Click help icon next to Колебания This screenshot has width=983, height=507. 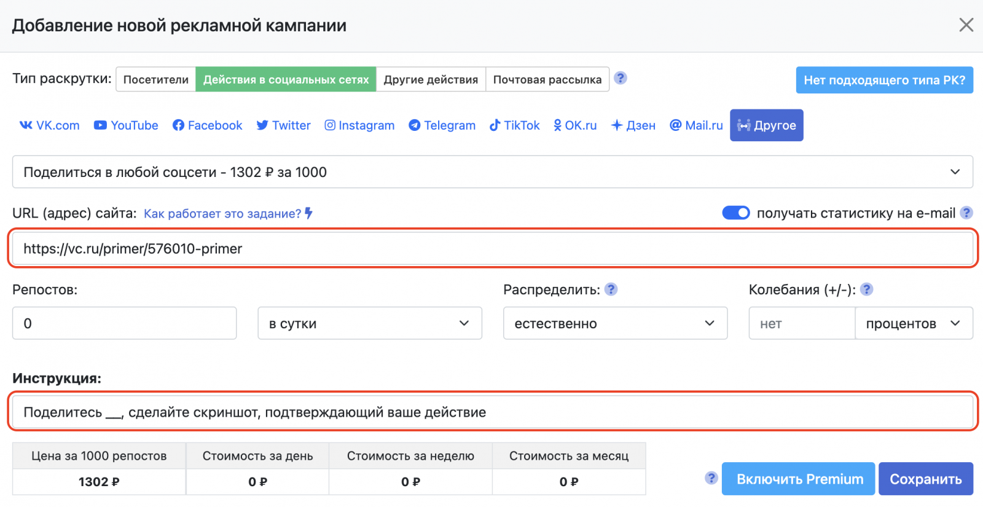click(866, 289)
